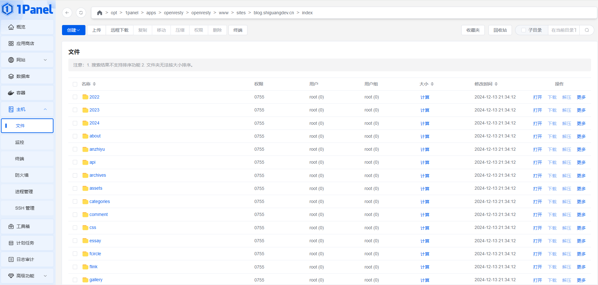This screenshot has width=598, height=285.
Task: Navigate to the sites path segment
Action: (x=241, y=13)
